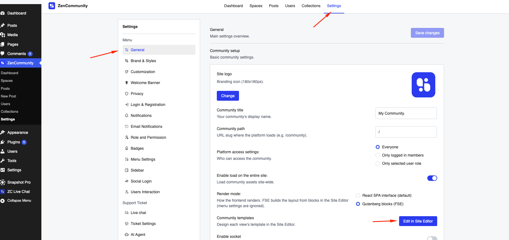
Task: Click the AI Agent robot icon
Action: tap(127, 235)
